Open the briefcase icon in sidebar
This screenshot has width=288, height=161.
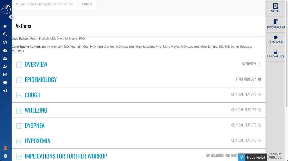(5, 59)
